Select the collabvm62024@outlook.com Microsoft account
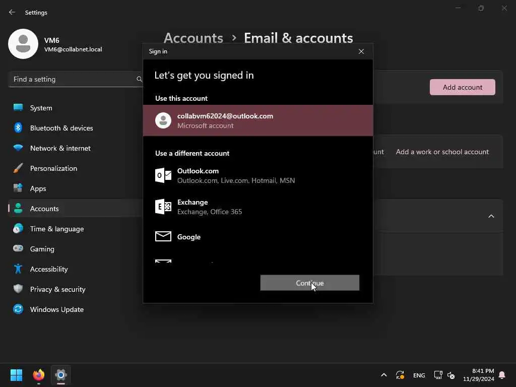This screenshot has height=387, width=516. coord(258,120)
